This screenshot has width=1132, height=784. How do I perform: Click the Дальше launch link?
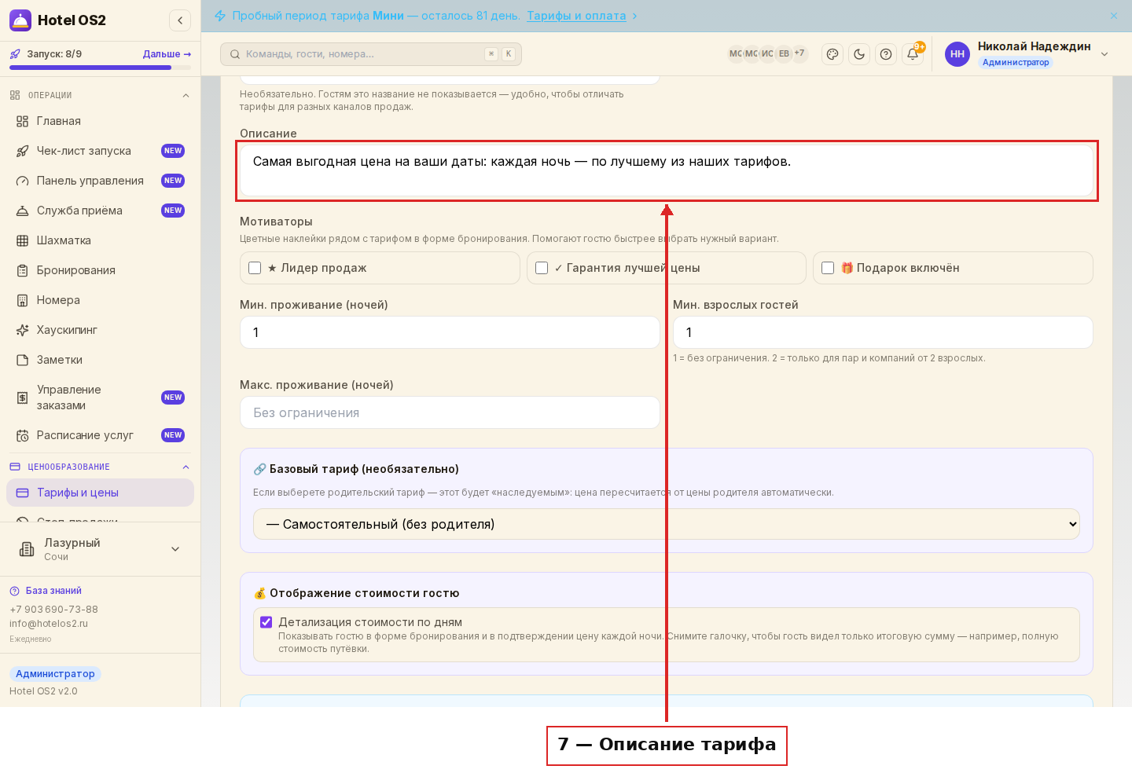[167, 54]
